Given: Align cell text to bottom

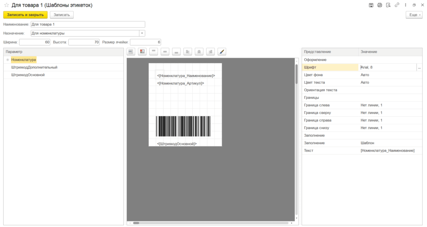Looking at the screenshot, I should (176, 52).
